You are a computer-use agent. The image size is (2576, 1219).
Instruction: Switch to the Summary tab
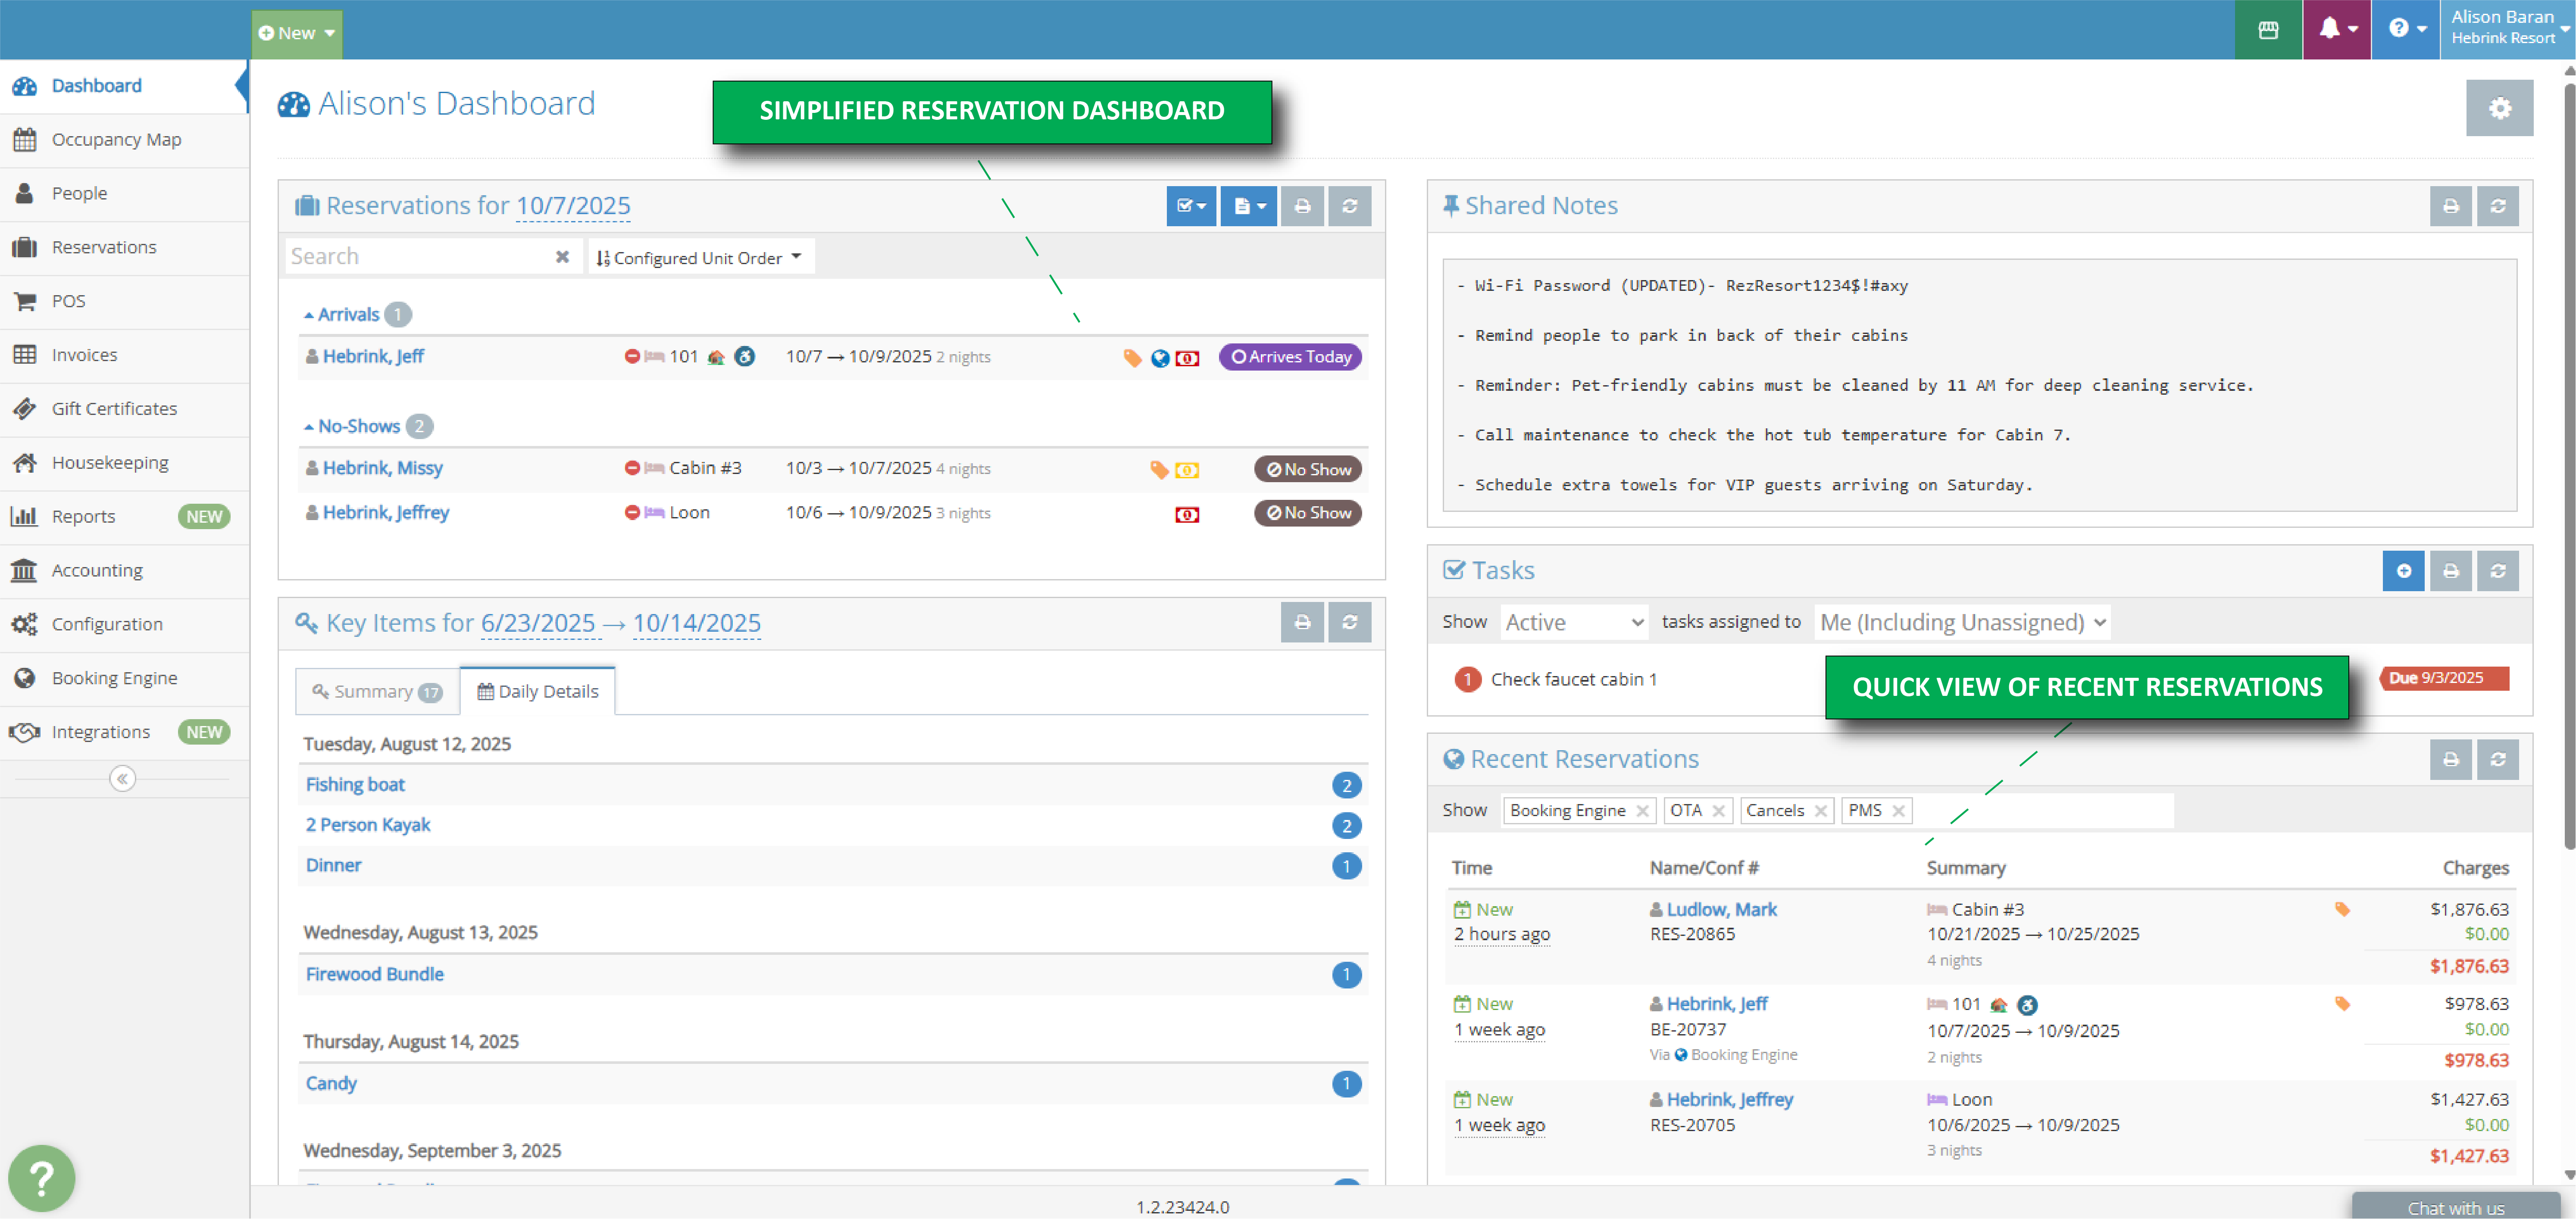[376, 691]
